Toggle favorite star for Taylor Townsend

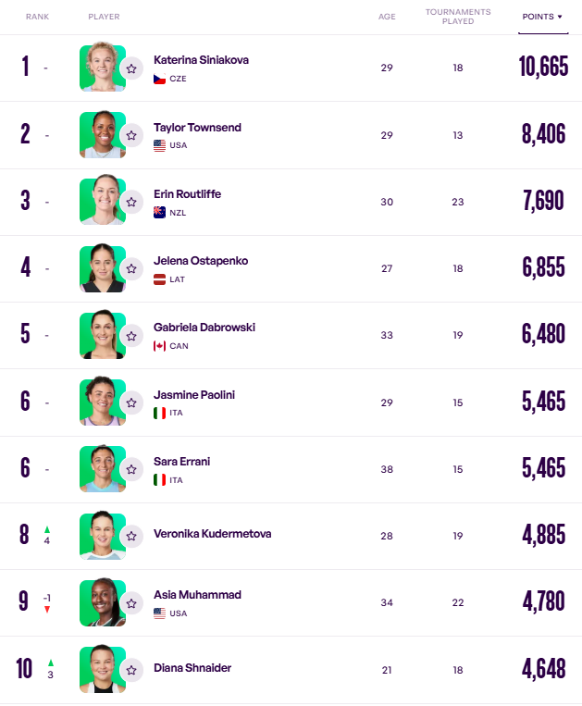(x=131, y=135)
